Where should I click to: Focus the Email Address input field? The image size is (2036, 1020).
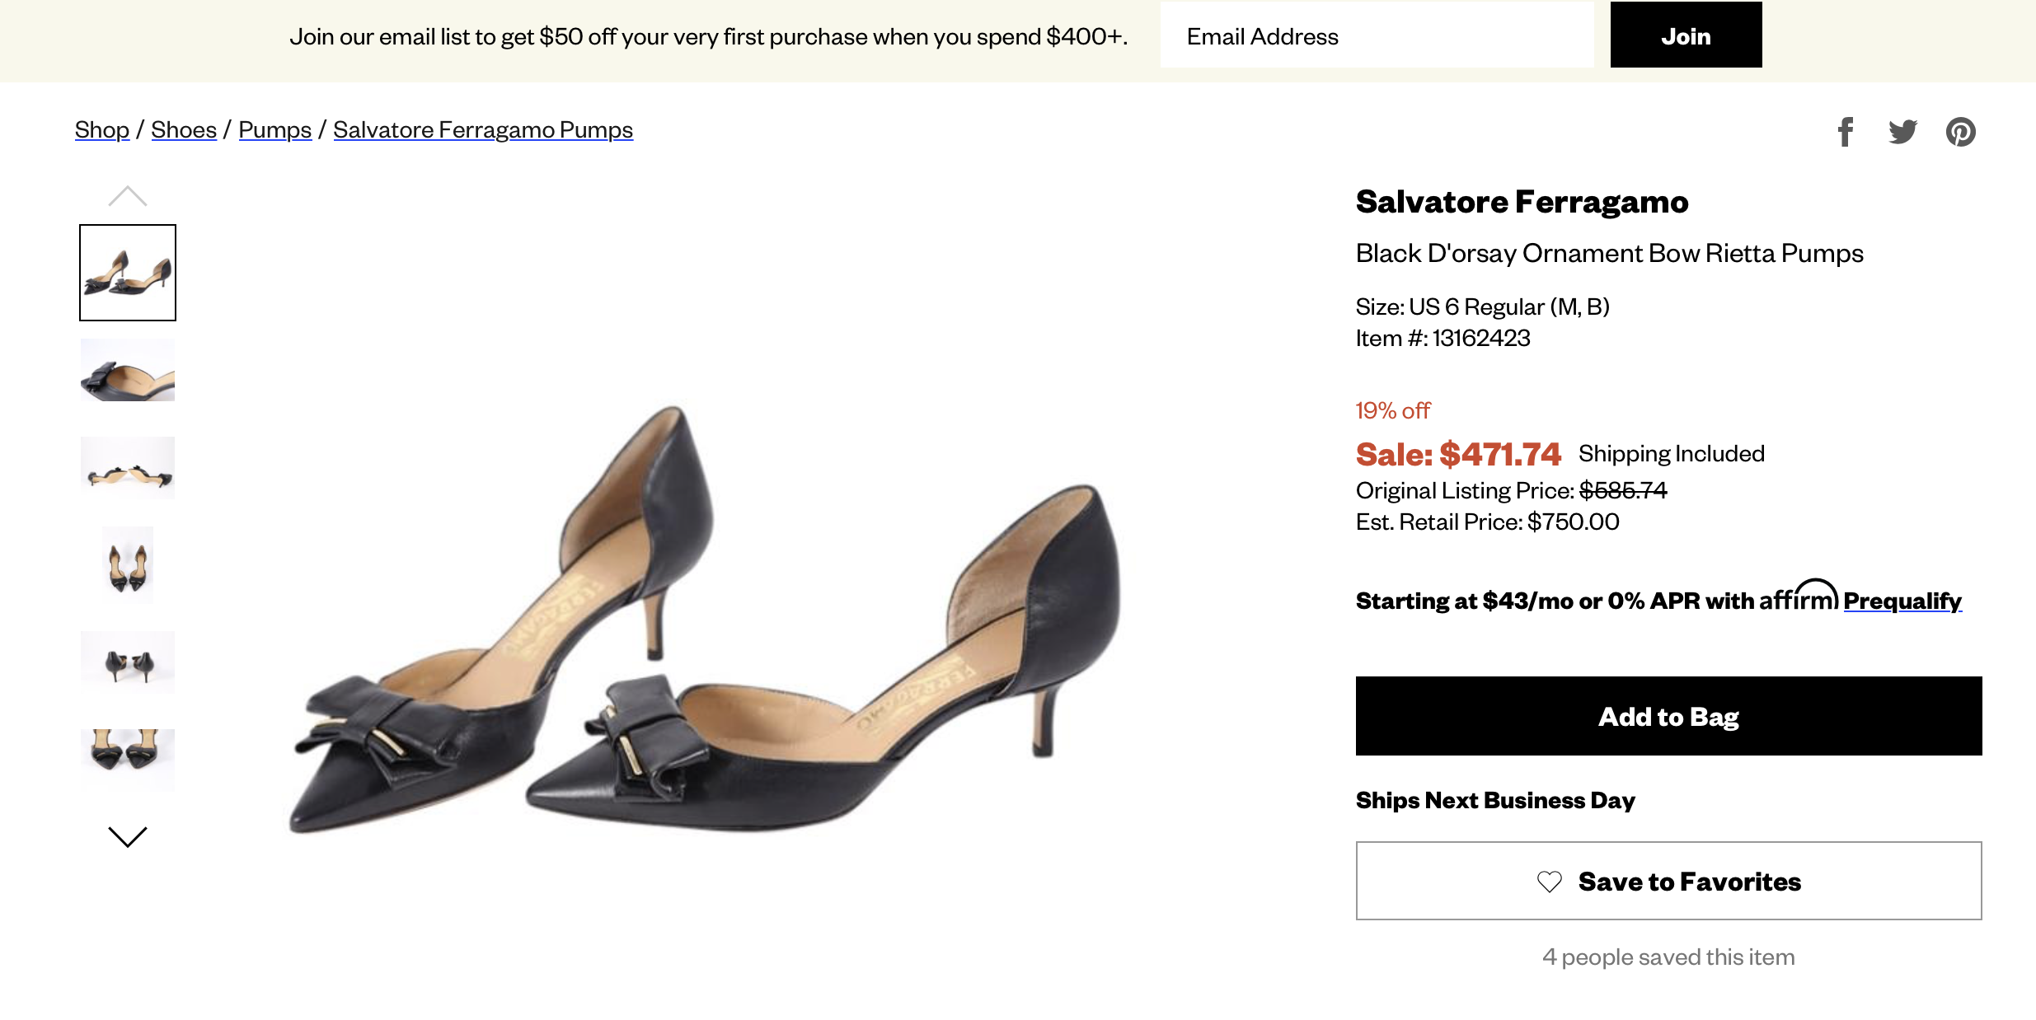pyautogui.click(x=1377, y=35)
